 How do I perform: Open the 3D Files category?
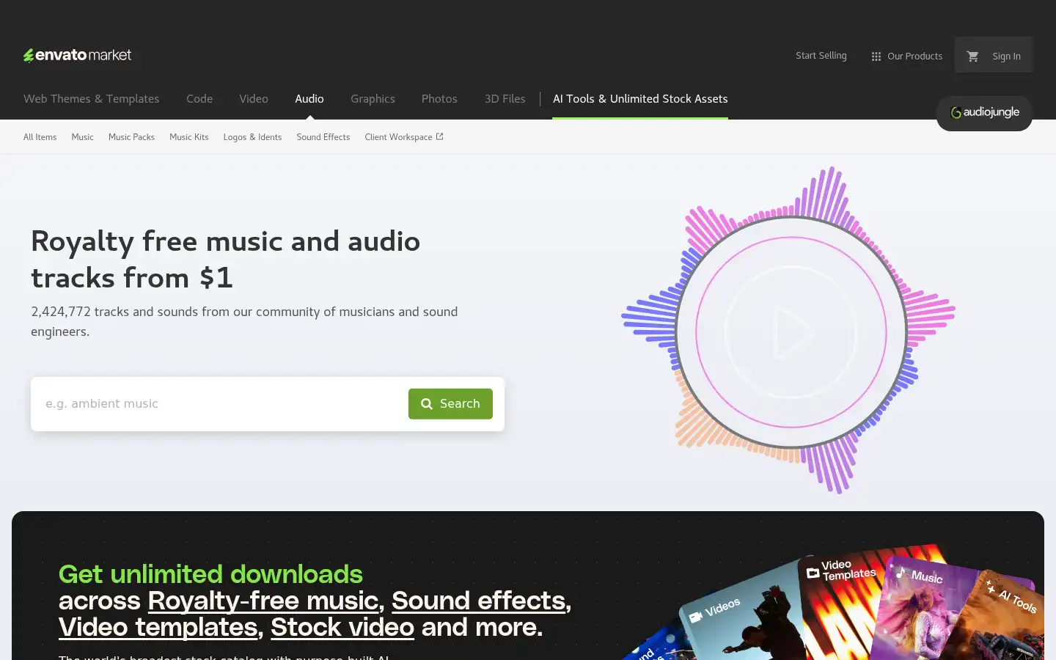click(x=505, y=98)
